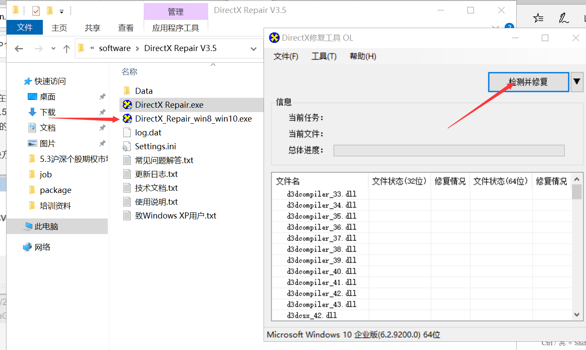Open the 帮助(H) menu
This screenshot has width=586, height=350.
point(363,56)
